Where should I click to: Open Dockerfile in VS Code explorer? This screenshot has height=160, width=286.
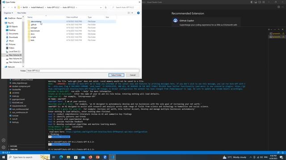16,90
